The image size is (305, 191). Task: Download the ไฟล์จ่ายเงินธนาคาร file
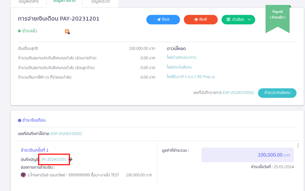182,57
